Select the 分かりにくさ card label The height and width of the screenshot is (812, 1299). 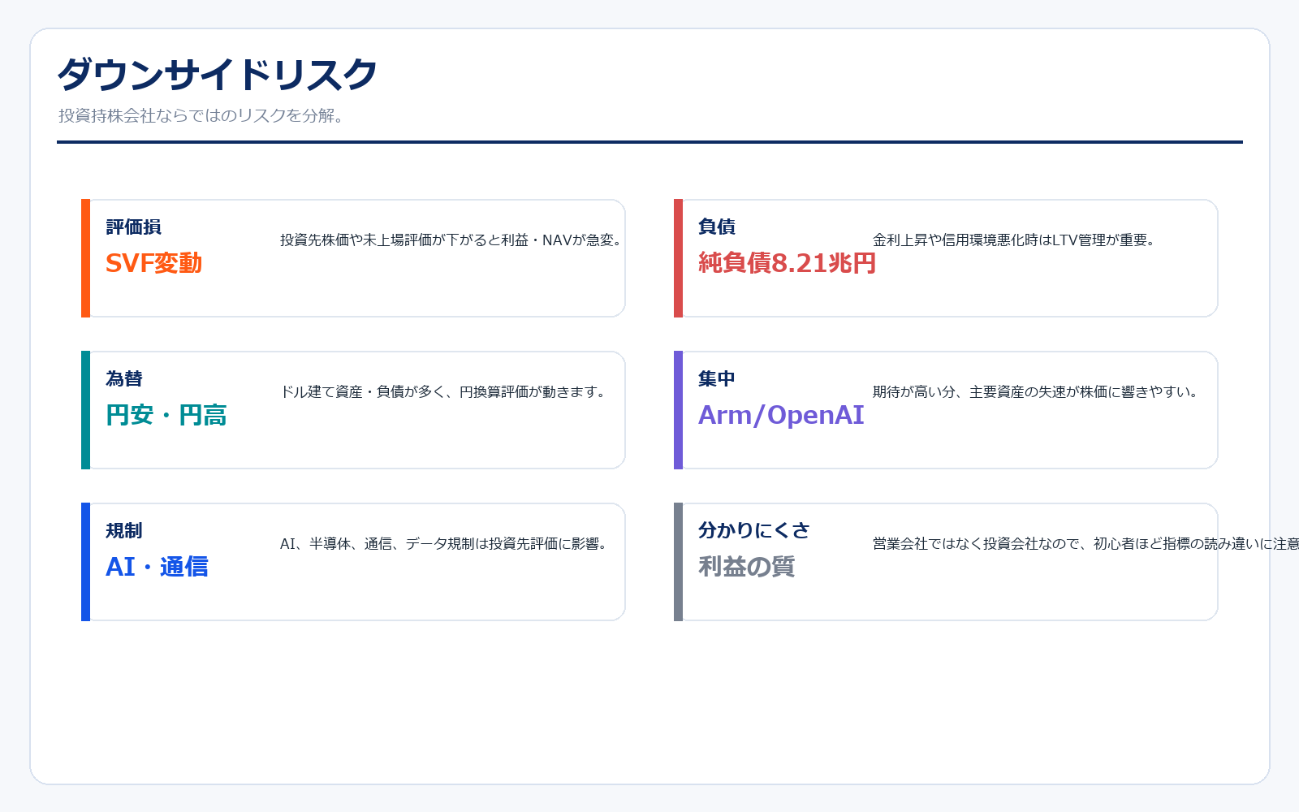tap(754, 530)
